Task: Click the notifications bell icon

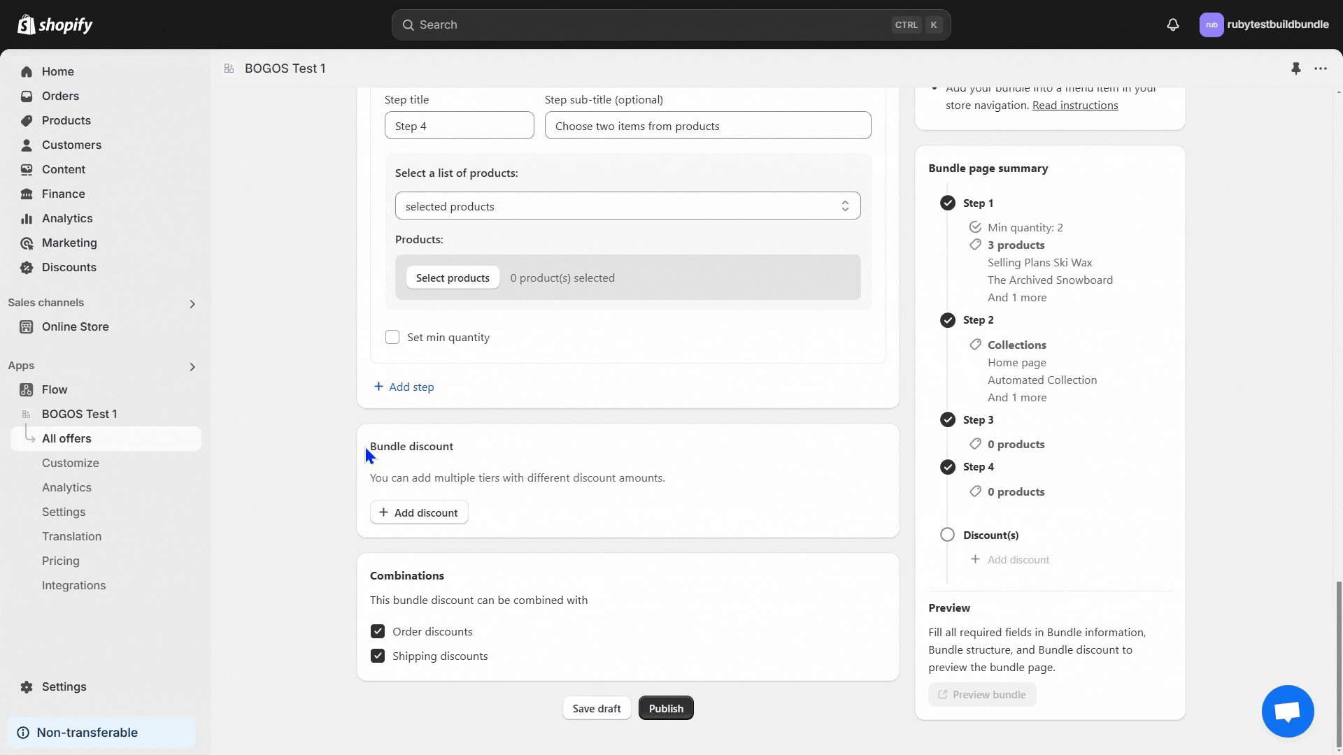Action: pos(1173,24)
